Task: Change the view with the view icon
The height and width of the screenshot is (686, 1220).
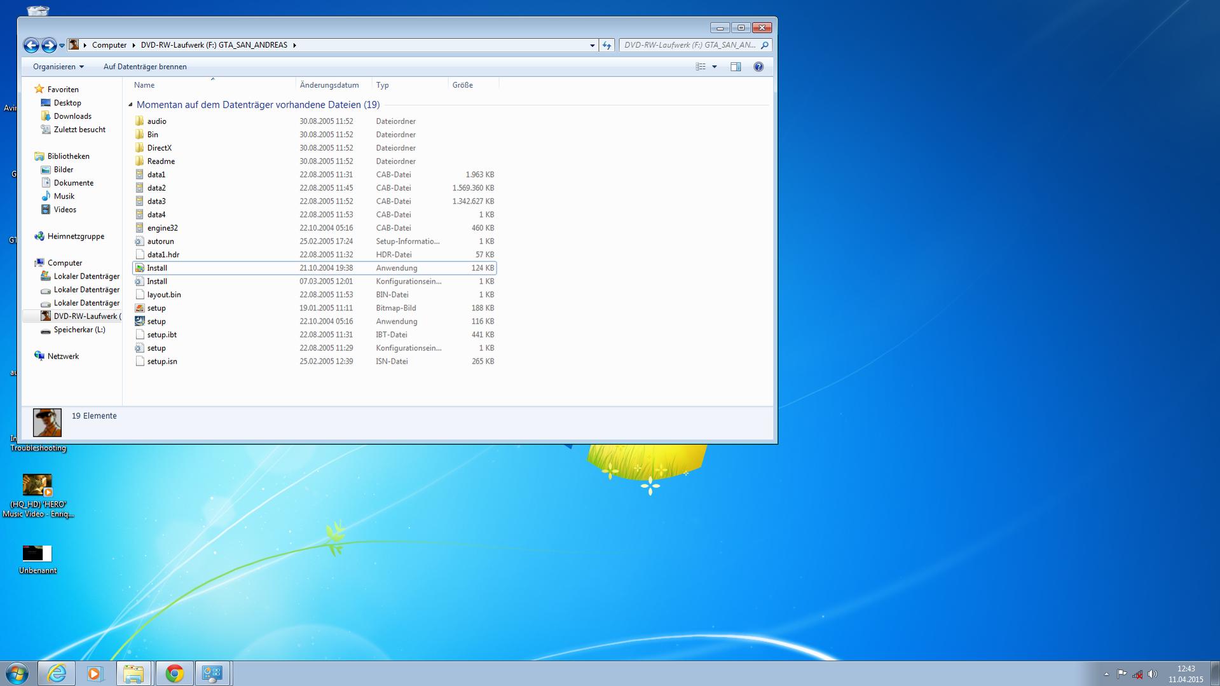Action: click(701, 67)
